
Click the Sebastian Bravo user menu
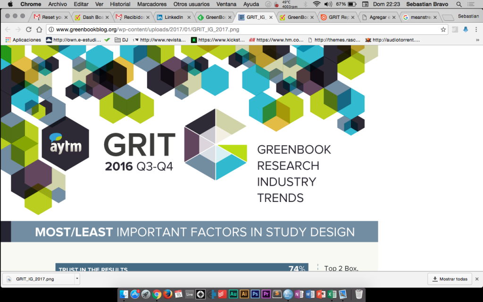click(x=427, y=4)
